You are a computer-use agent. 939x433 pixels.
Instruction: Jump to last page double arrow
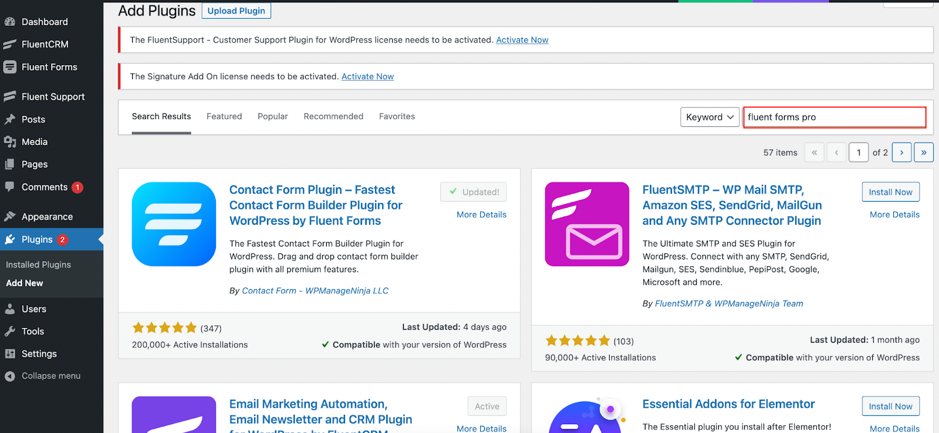[924, 153]
